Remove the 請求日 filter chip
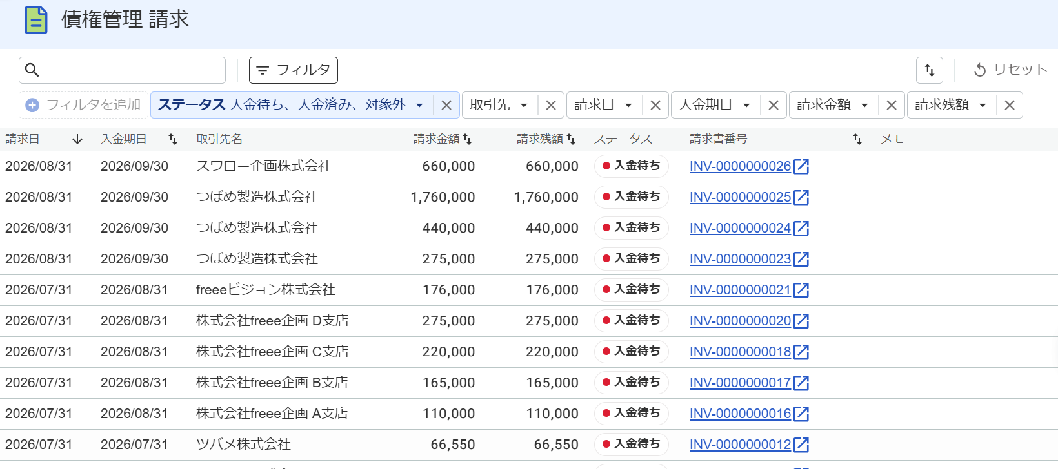Image resolution: width=1058 pixels, height=469 pixels. 655,105
